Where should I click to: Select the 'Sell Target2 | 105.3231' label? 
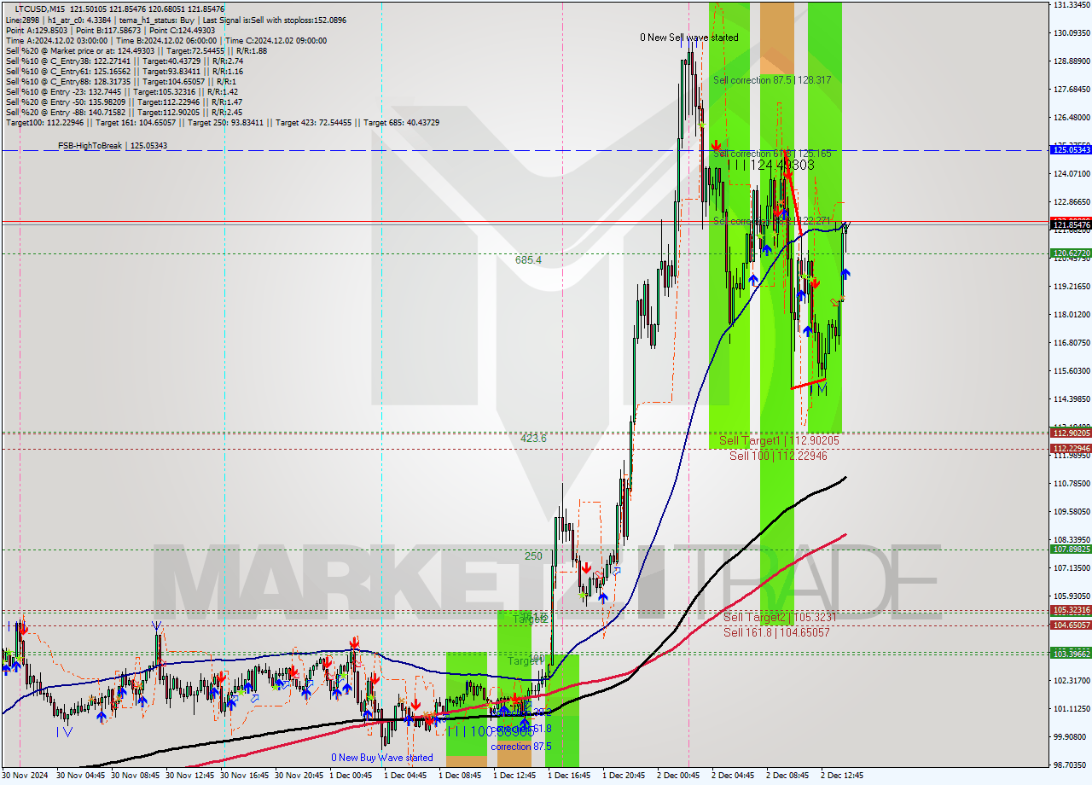(x=780, y=617)
